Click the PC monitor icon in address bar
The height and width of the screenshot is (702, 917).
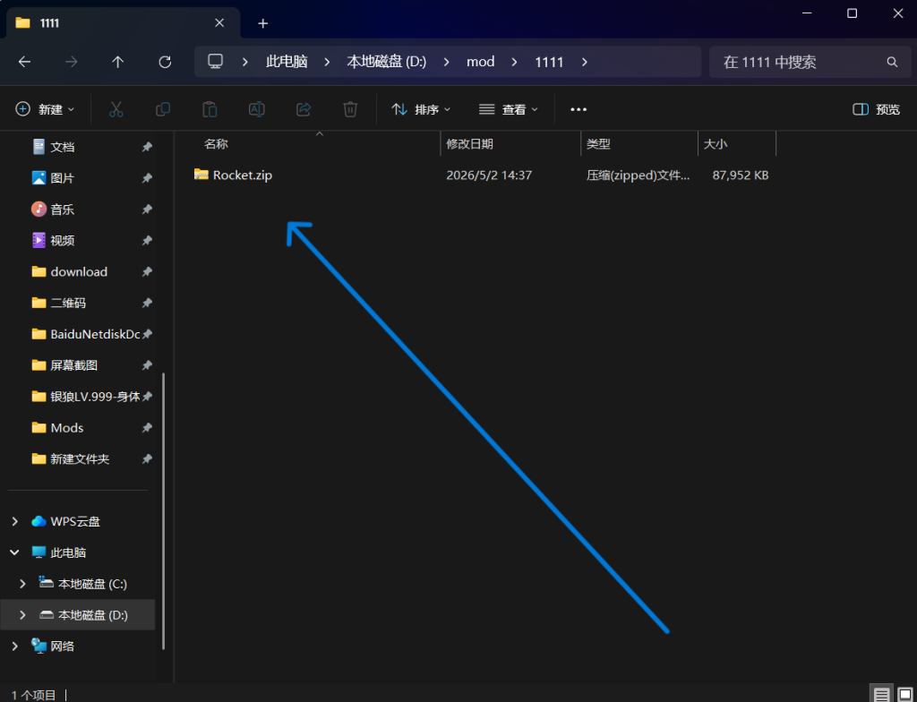(x=216, y=62)
